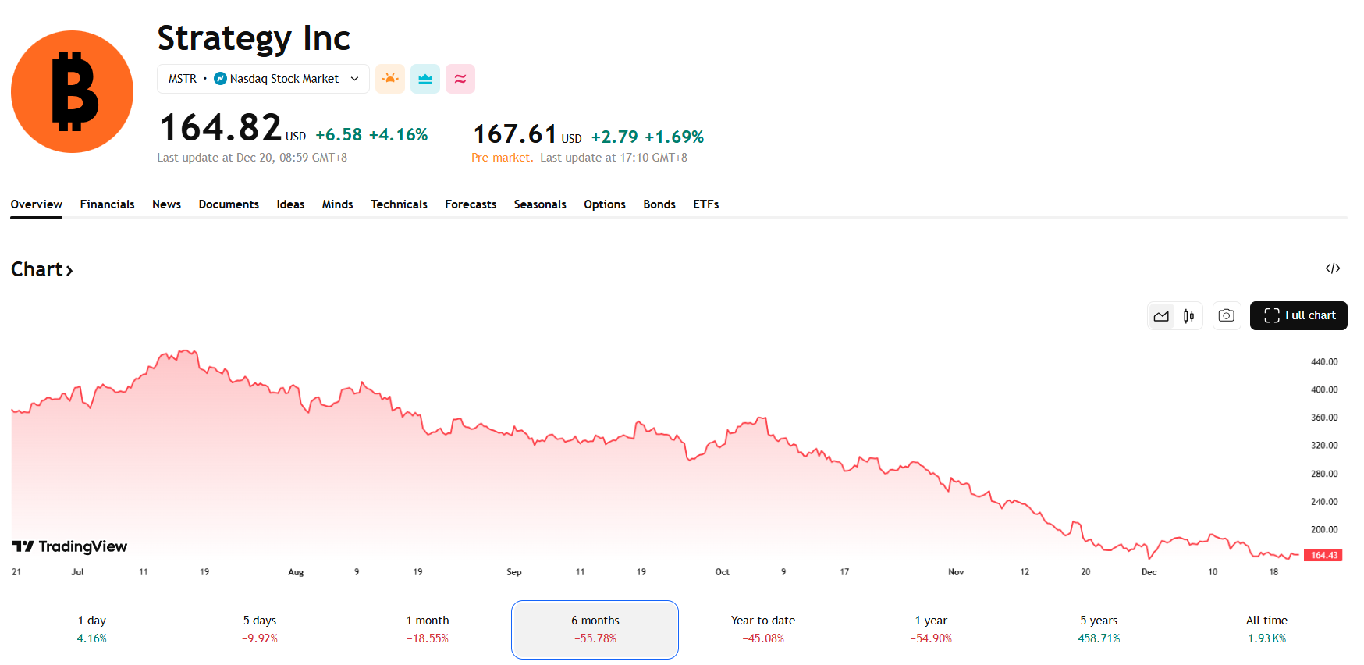Click the Dec date axis label

point(1149,572)
